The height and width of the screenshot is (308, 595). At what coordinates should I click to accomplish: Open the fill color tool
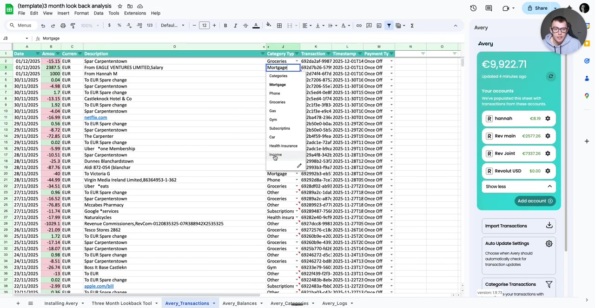[268, 25]
